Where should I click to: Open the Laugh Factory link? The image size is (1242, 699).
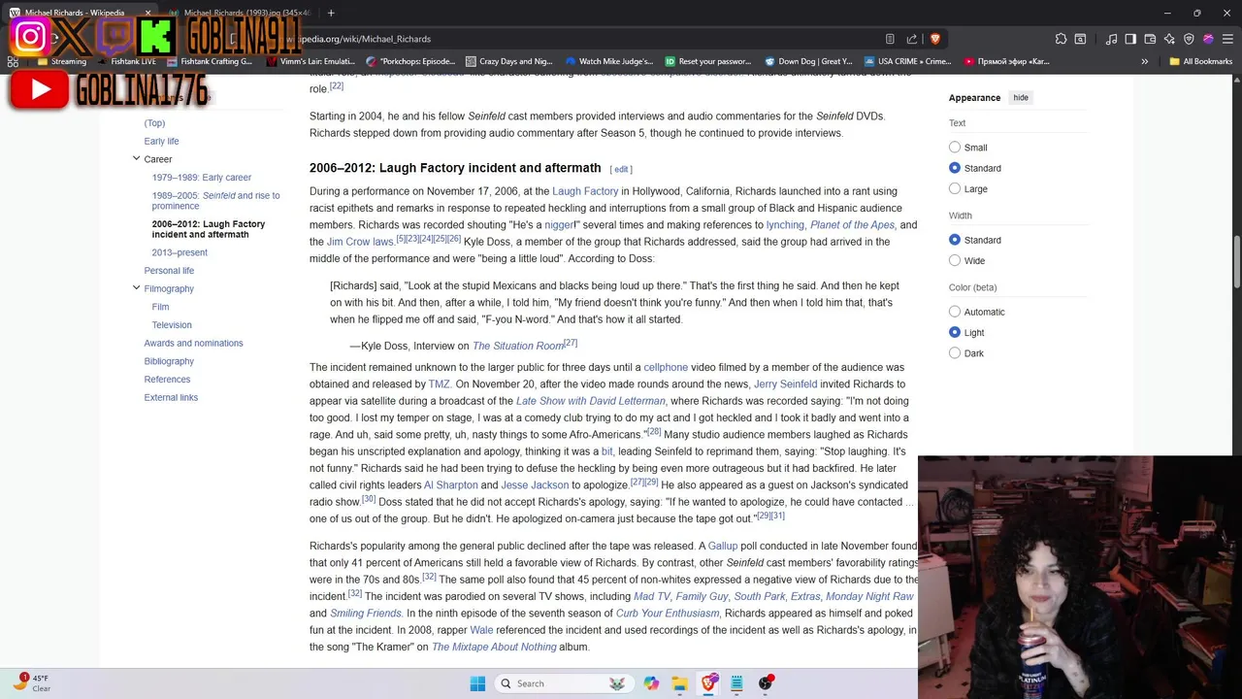pyautogui.click(x=585, y=191)
